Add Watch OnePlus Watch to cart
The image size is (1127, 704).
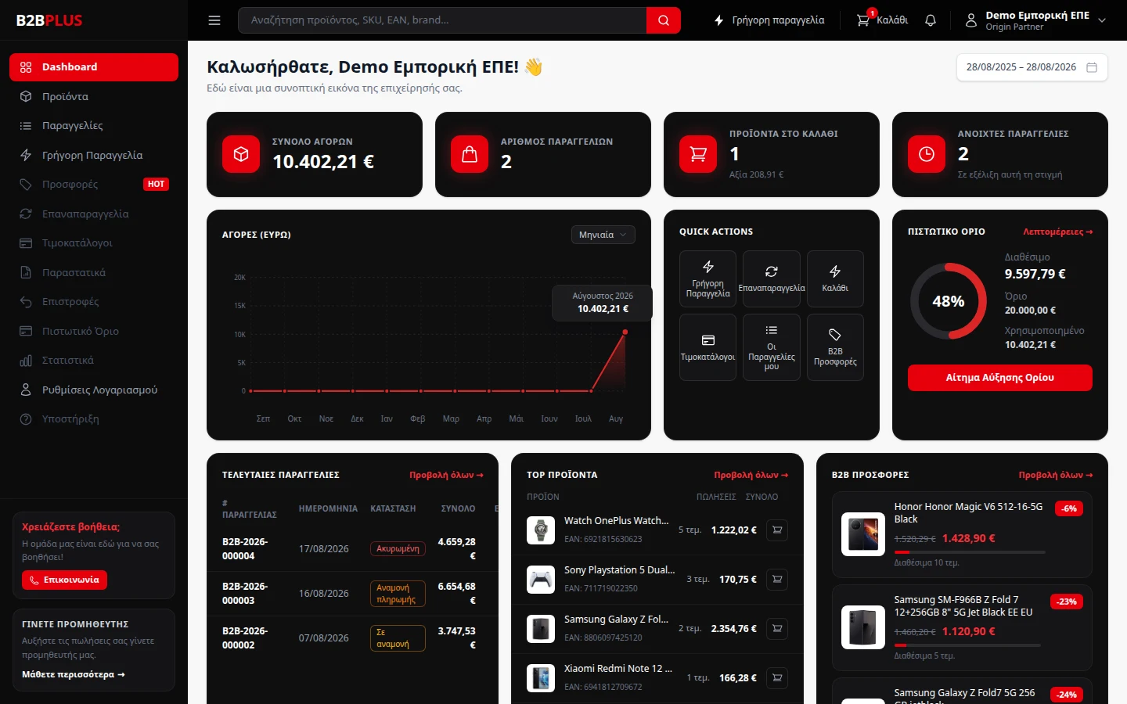pyautogui.click(x=777, y=530)
